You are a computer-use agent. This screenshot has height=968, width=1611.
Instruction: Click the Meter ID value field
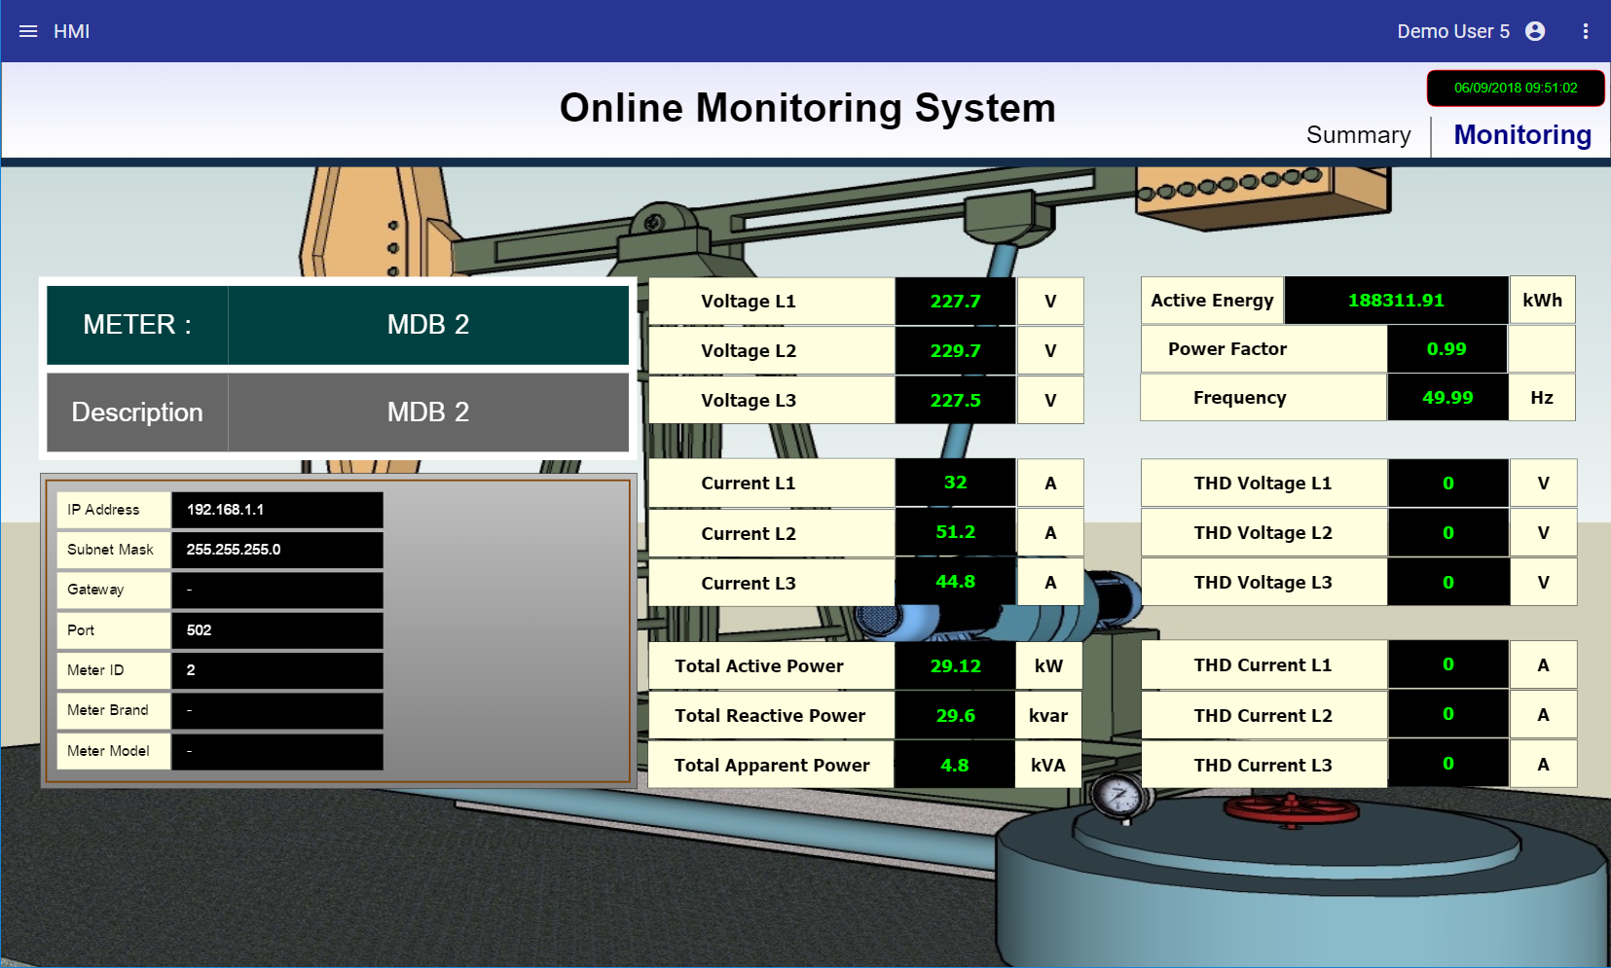click(276, 670)
